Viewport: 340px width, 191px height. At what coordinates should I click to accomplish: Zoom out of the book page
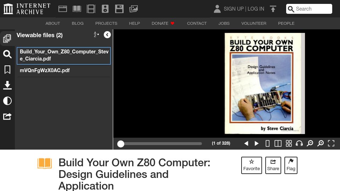pos(310,143)
